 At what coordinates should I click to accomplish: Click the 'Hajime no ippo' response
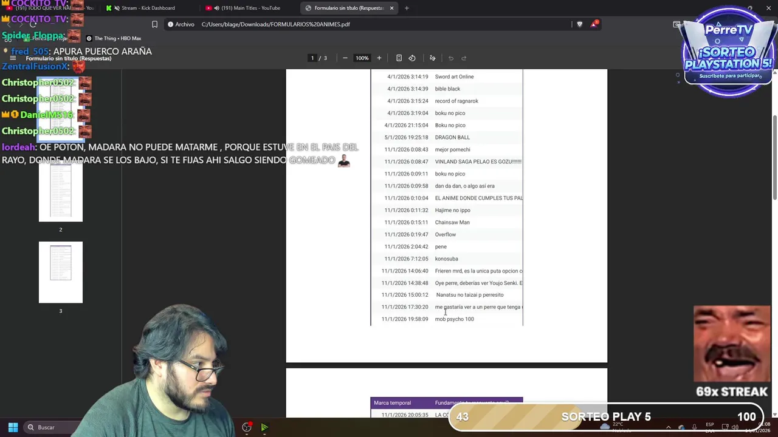click(452, 211)
